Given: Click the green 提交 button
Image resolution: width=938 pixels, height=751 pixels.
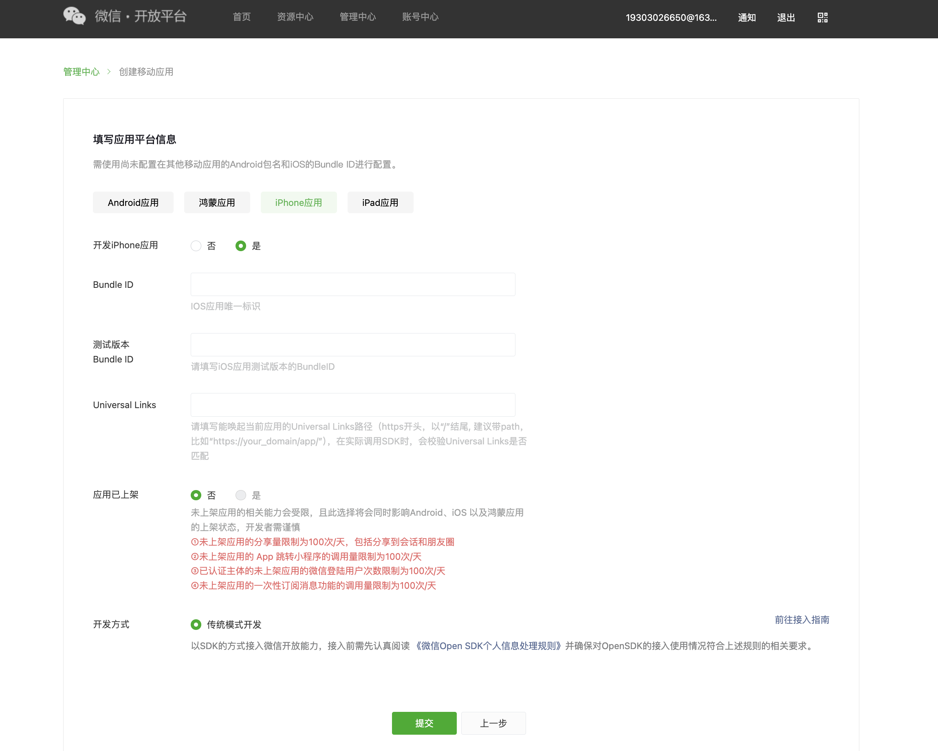Looking at the screenshot, I should pyautogui.click(x=424, y=723).
